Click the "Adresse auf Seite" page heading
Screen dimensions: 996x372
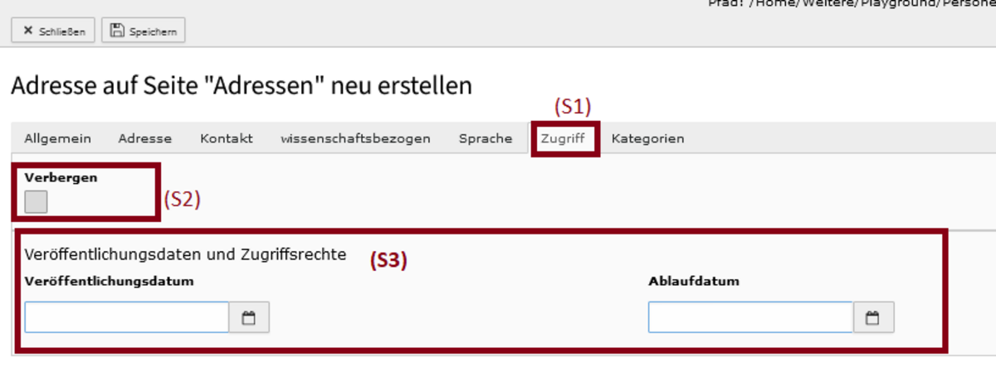coord(242,85)
